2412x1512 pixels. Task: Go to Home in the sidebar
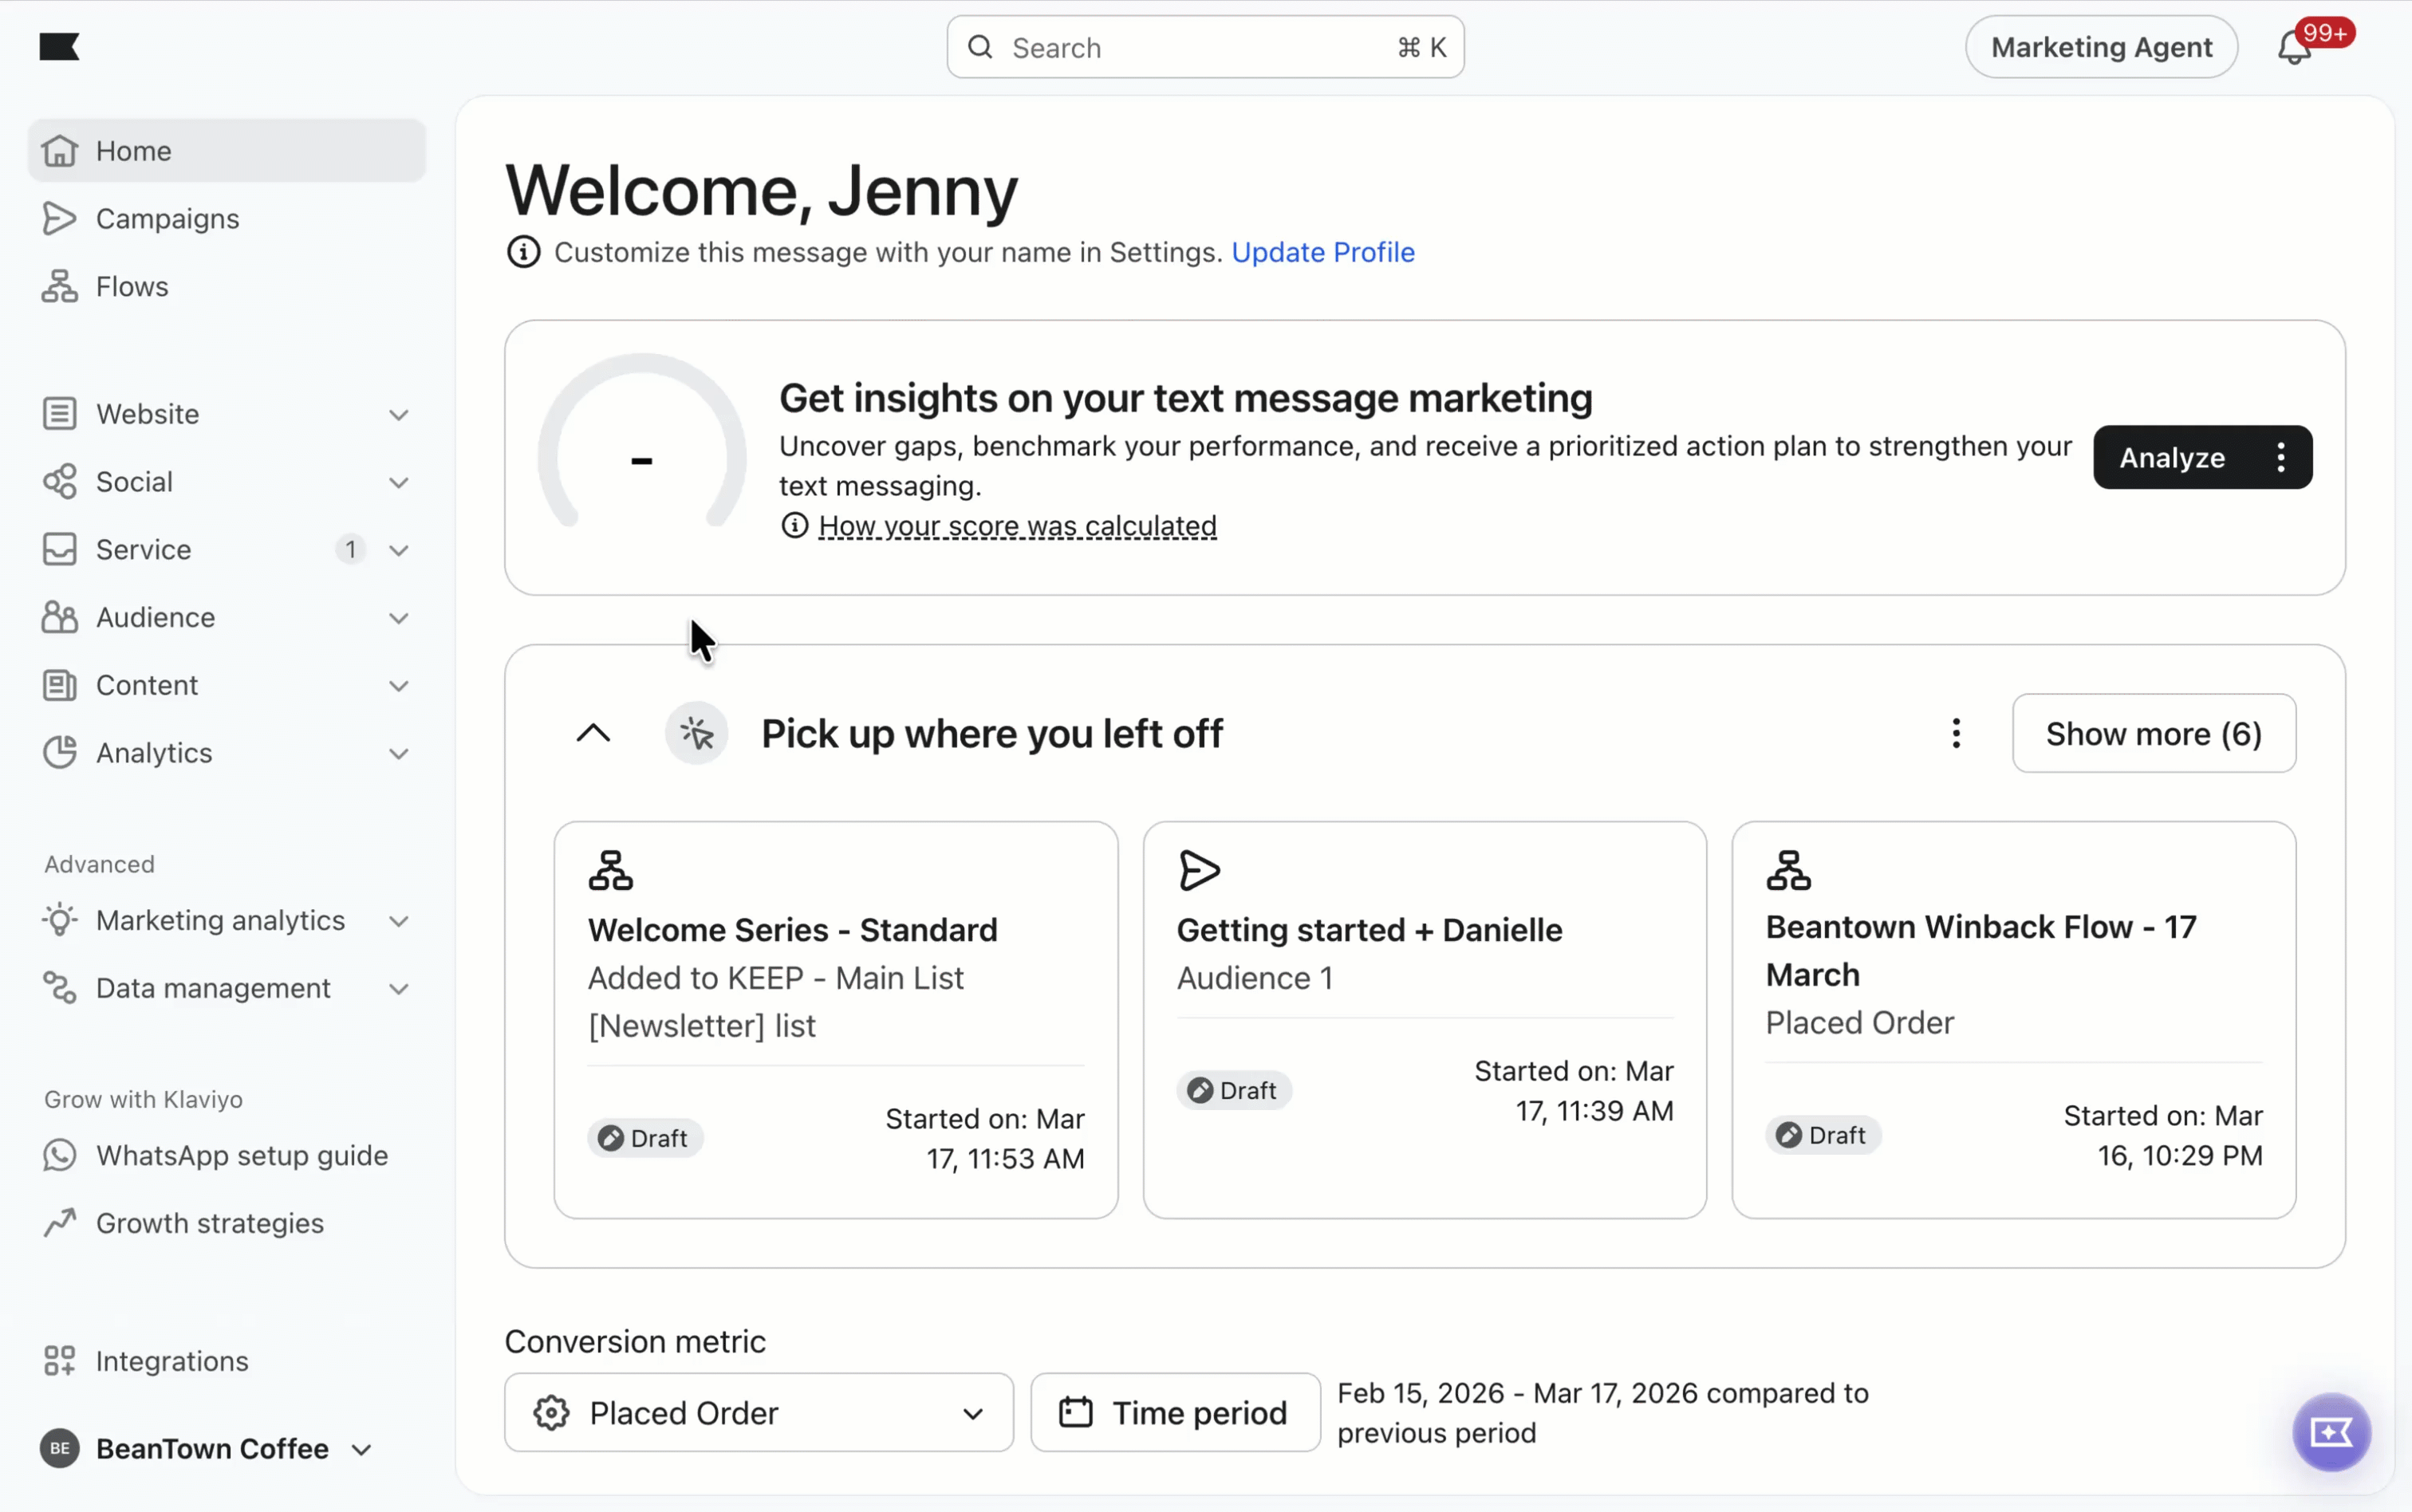tap(227, 151)
